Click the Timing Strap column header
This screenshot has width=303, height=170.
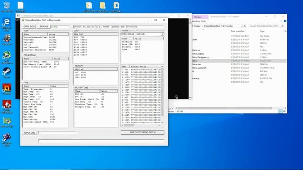coord(145,66)
